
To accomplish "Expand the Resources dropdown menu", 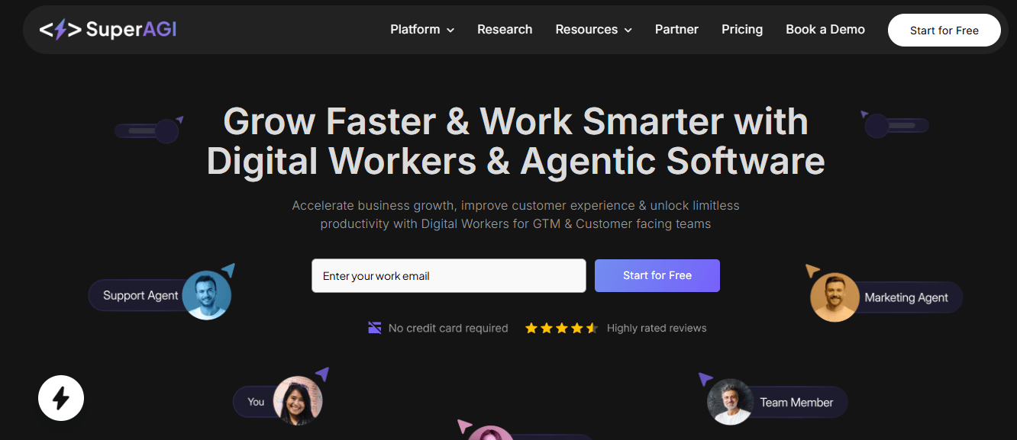I will tap(594, 30).
